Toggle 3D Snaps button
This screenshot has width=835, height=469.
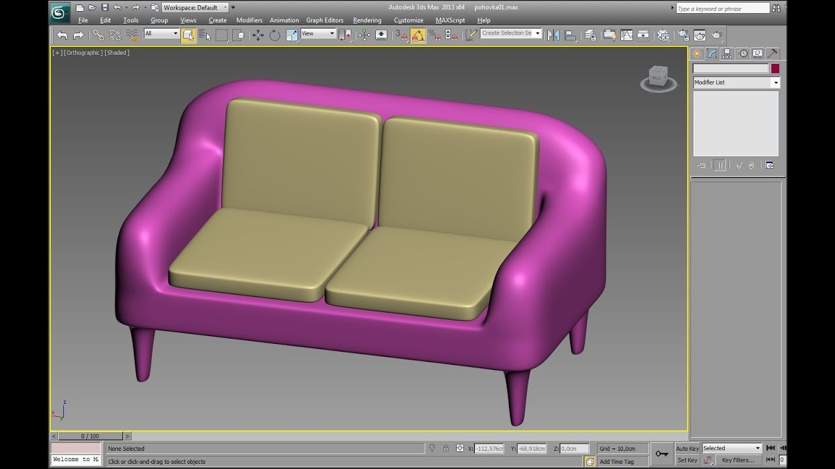click(402, 35)
